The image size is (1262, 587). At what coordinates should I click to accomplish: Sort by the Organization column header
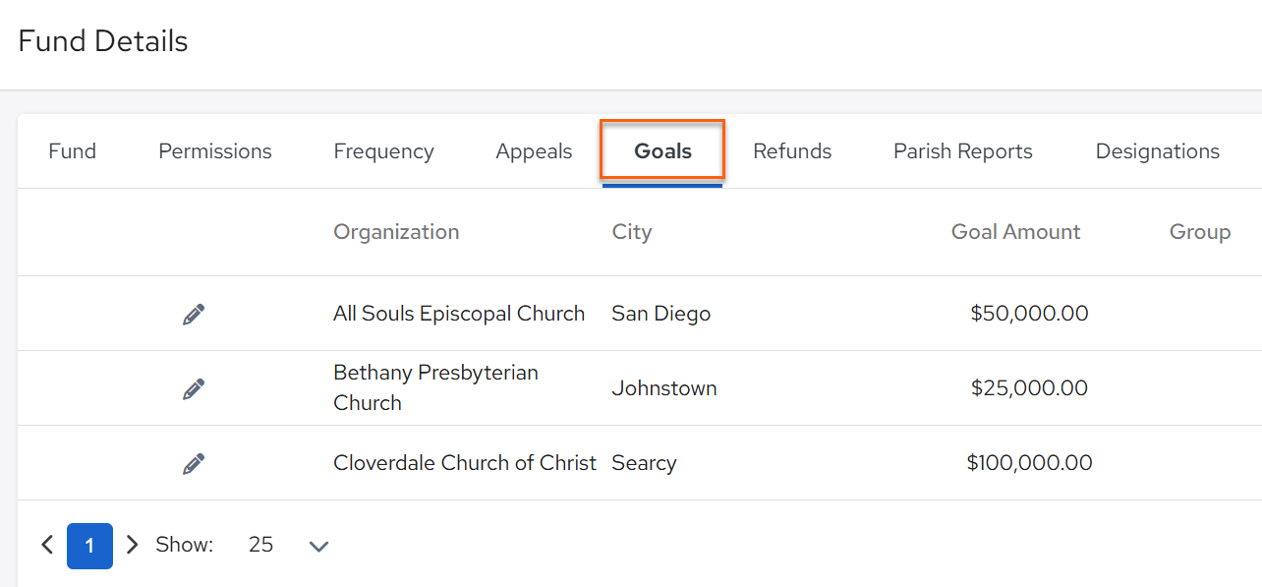coord(396,232)
